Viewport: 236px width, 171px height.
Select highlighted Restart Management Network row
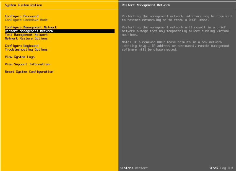pyautogui.click(x=60, y=31)
